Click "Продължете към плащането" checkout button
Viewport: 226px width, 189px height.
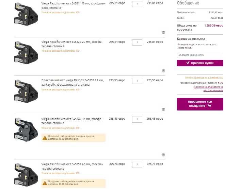click(x=200, y=104)
